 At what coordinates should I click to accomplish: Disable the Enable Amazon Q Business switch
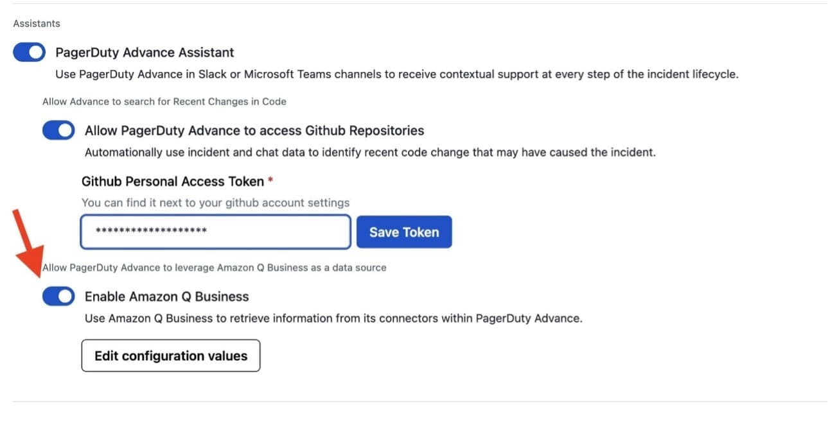(58, 296)
